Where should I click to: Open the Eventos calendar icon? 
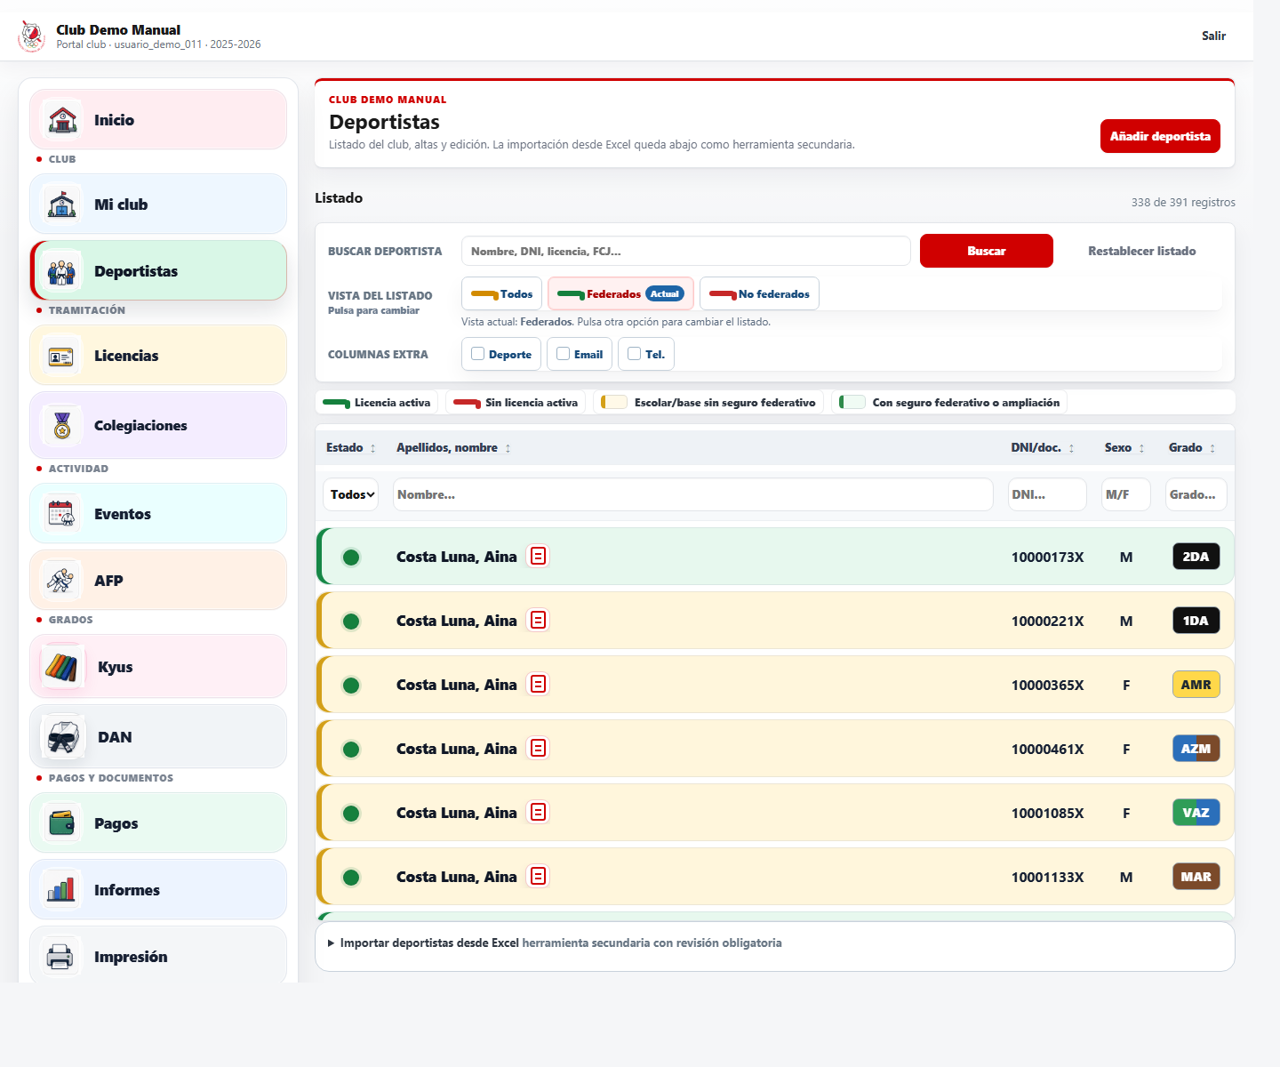click(61, 514)
